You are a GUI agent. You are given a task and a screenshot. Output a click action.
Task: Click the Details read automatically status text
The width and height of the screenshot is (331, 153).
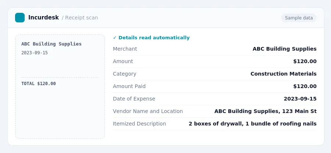154,38
